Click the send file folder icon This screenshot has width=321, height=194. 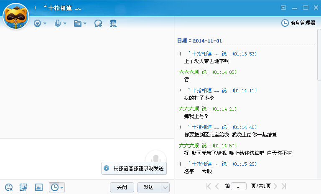click(x=78, y=23)
